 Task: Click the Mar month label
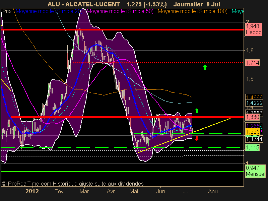[x=84, y=191]
